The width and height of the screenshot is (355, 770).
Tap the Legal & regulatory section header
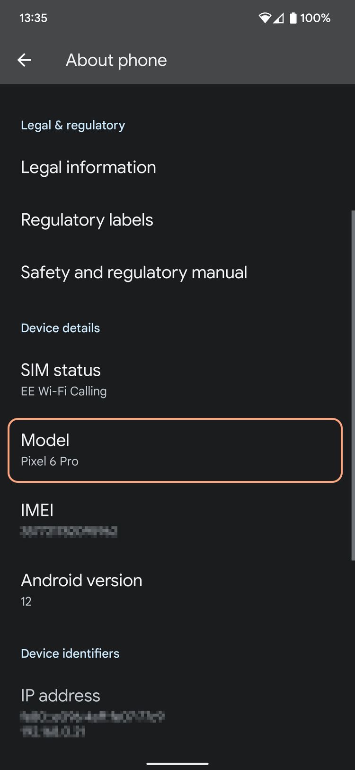(73, 125)
